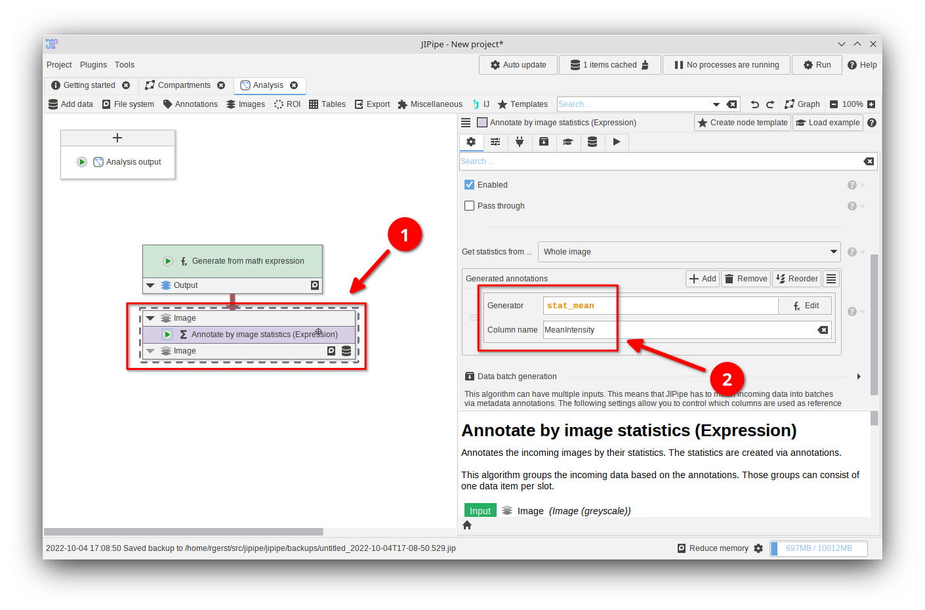Expand the Data batch generation section

pos(859,376)
